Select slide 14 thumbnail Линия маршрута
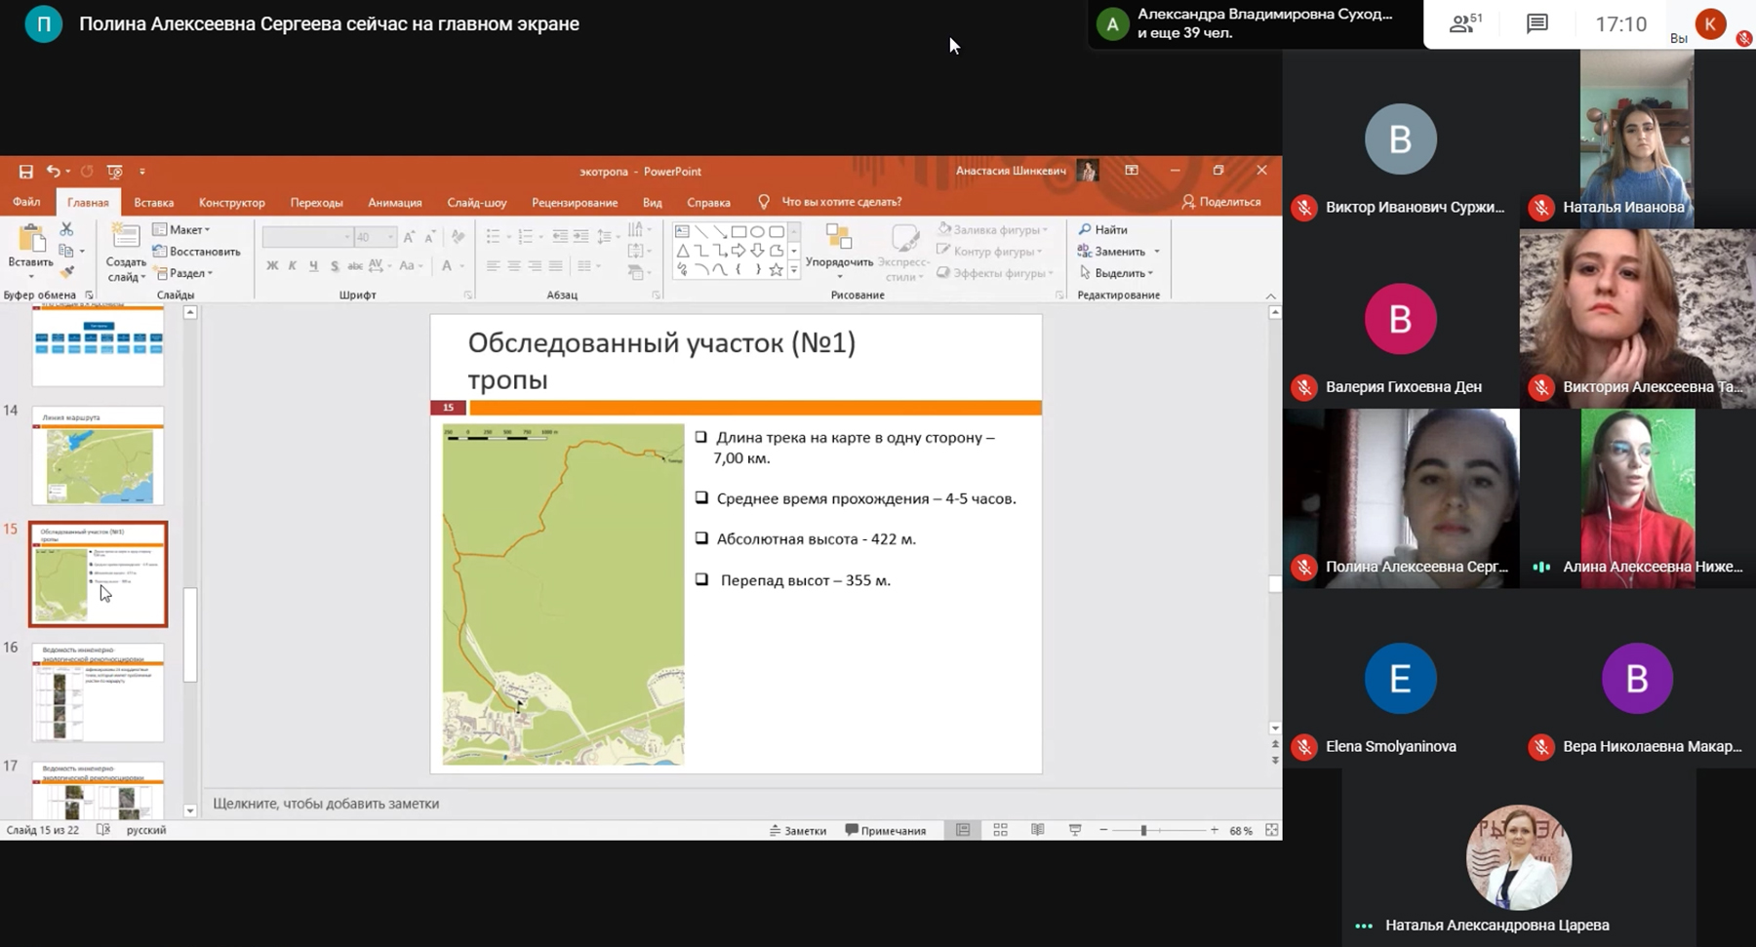 pos(98,455)
